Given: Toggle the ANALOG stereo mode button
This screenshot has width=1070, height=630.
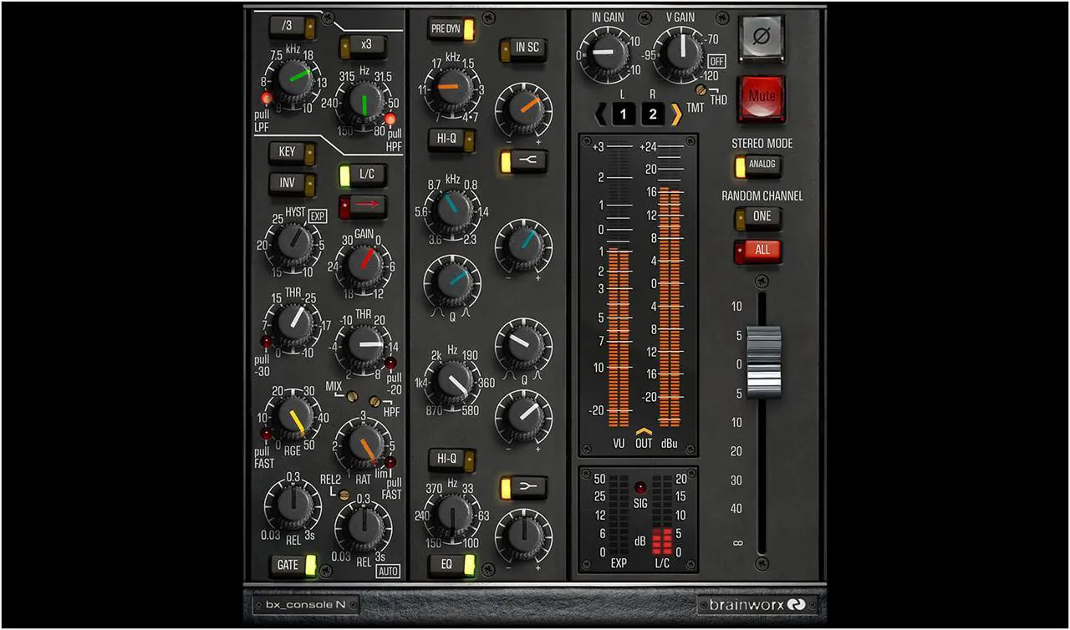Looking at the screenshot, I should (x=757, y=165).
